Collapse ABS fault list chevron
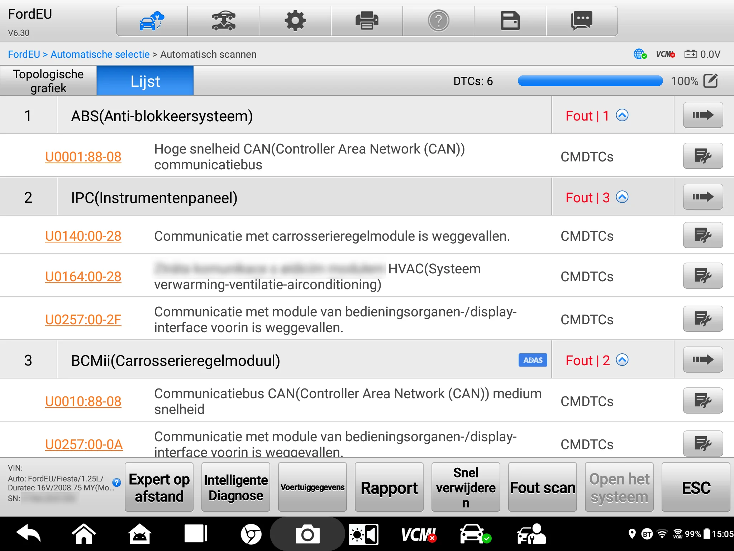 [622, 116]
